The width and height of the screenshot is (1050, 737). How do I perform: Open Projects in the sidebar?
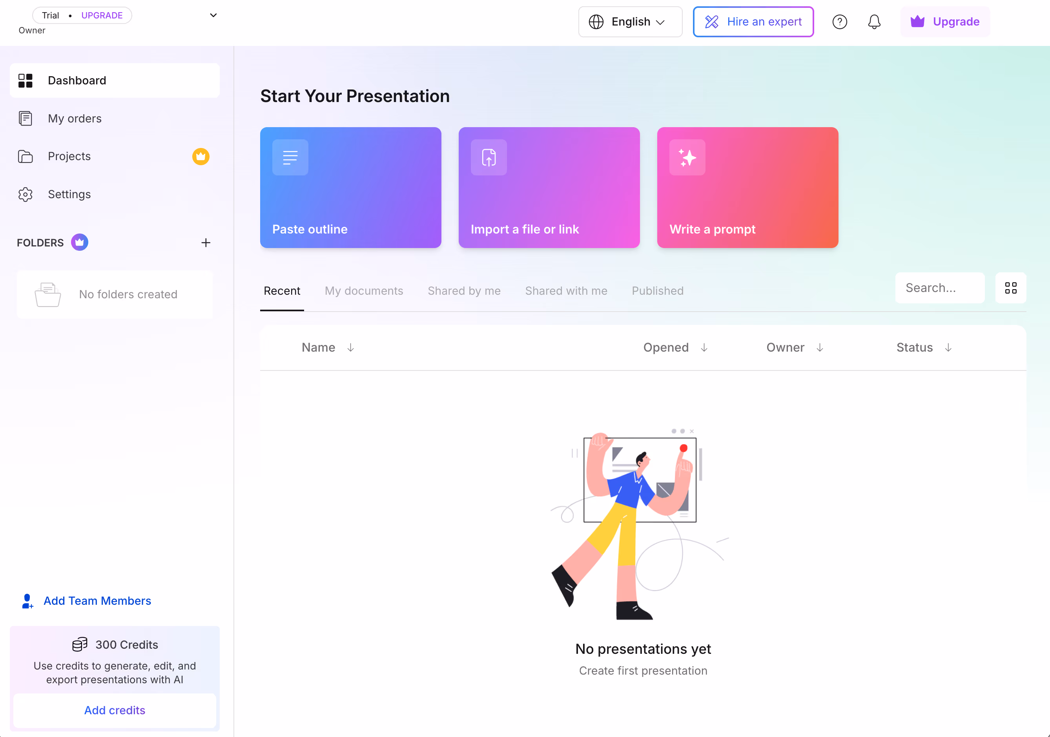tap(115, 157)
